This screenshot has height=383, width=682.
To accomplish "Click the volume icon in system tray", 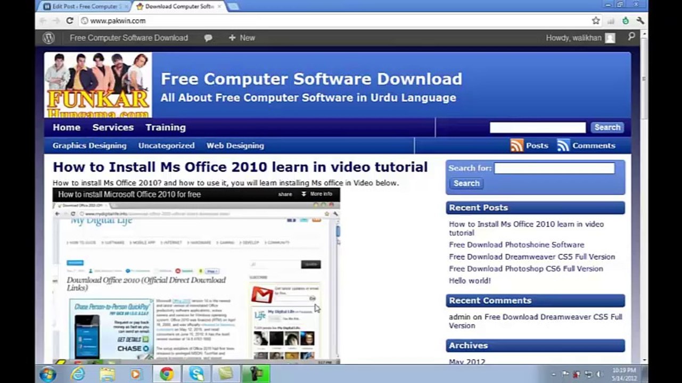I will pos(600,374).
